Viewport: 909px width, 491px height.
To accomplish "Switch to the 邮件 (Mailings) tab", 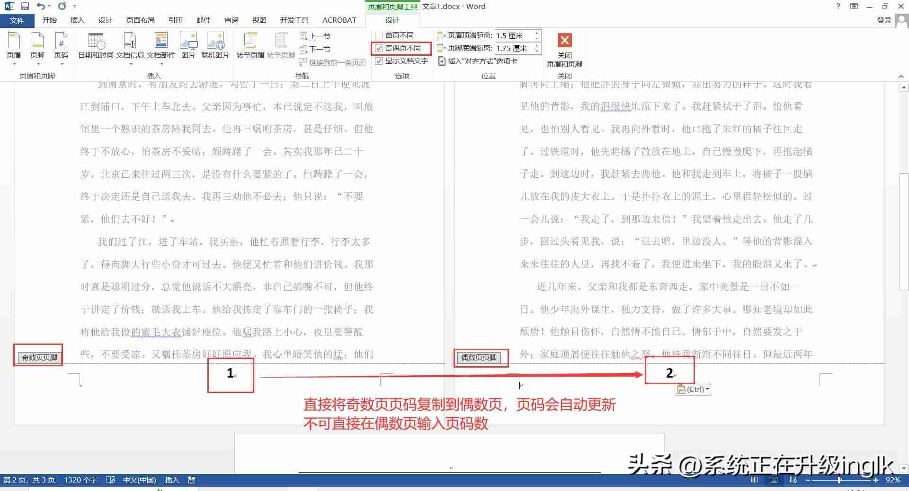I will [x=203, y=20].
